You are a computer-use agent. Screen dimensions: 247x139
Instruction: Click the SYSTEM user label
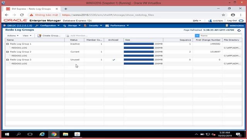point(218,21)
